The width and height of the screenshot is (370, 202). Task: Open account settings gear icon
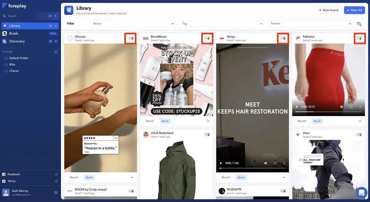point(56,193)
